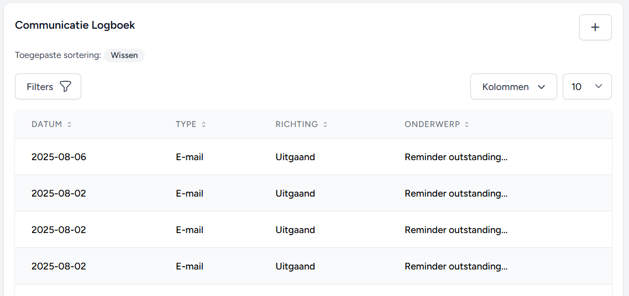Click the plus icon to add communication
629x296 pixels.
[595, 28]
